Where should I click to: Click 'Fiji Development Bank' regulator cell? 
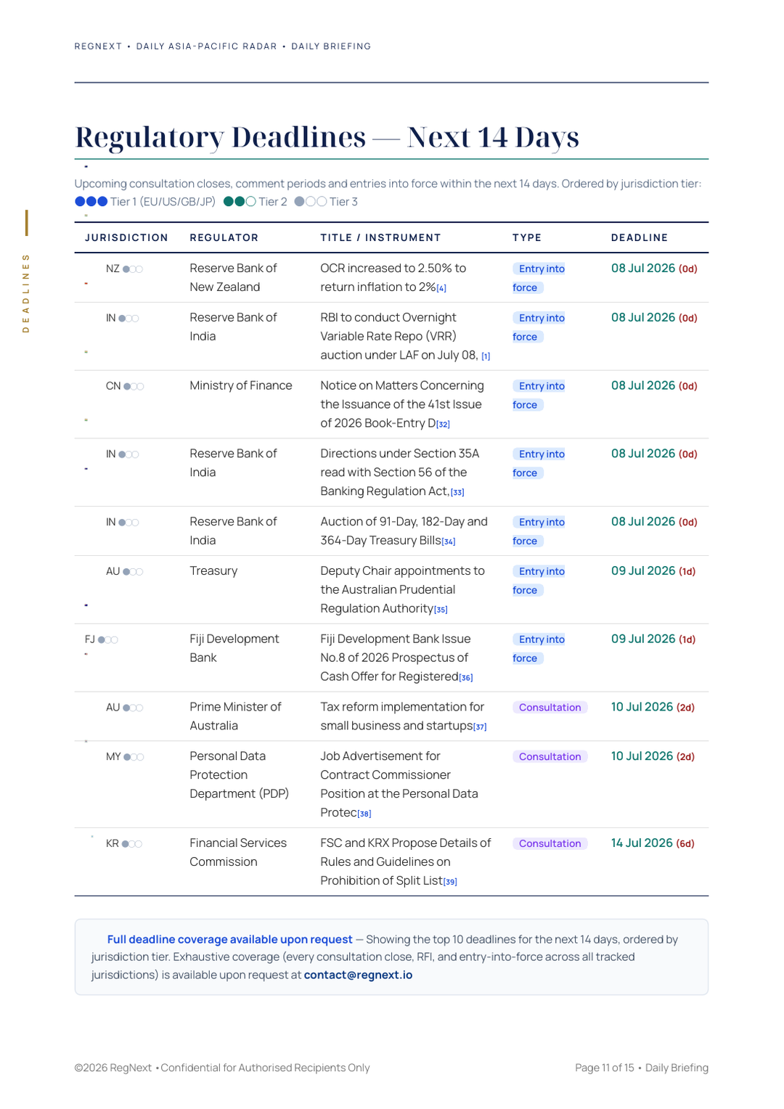click(234, 649)
